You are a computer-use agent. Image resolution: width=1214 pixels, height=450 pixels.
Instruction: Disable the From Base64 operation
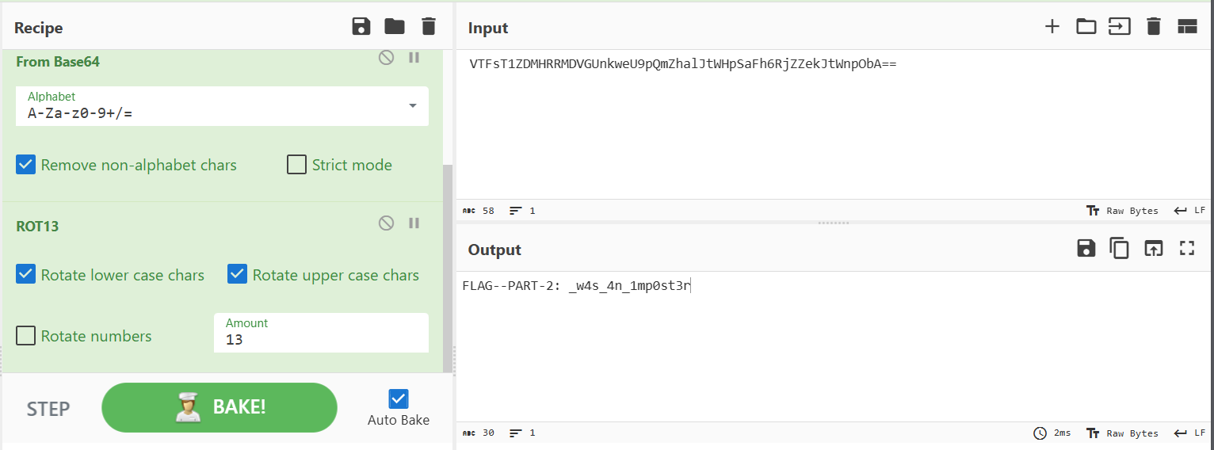click(x=386, y=58)
